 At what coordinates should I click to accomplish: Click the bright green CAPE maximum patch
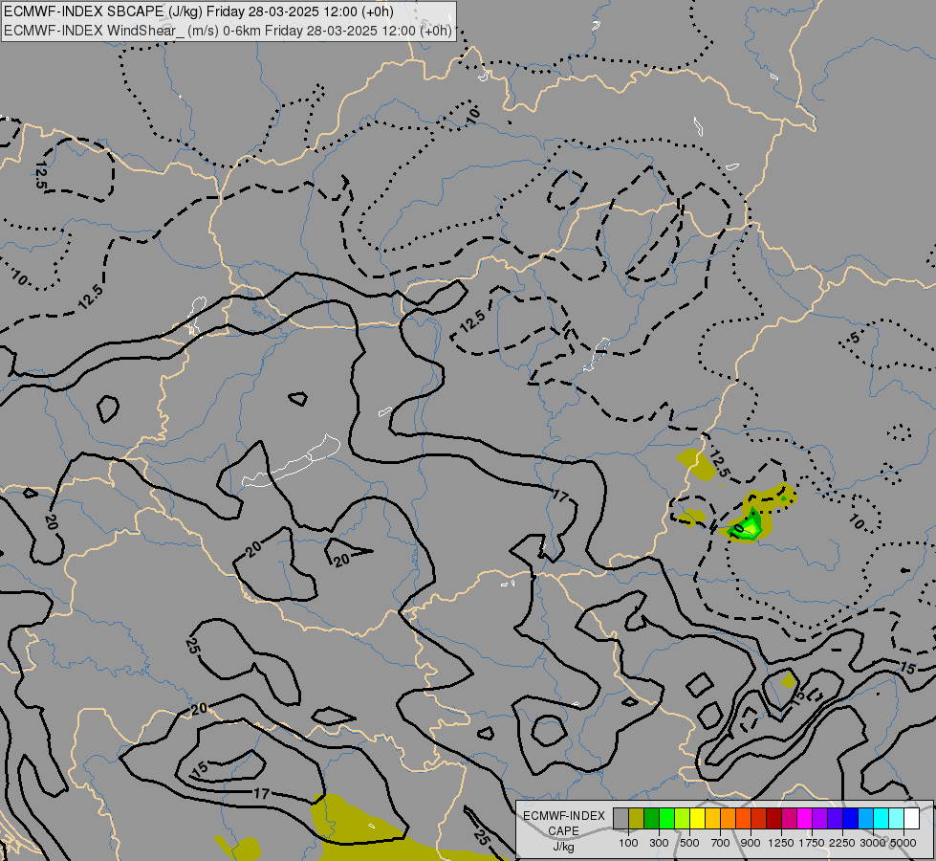click(751, 527)
